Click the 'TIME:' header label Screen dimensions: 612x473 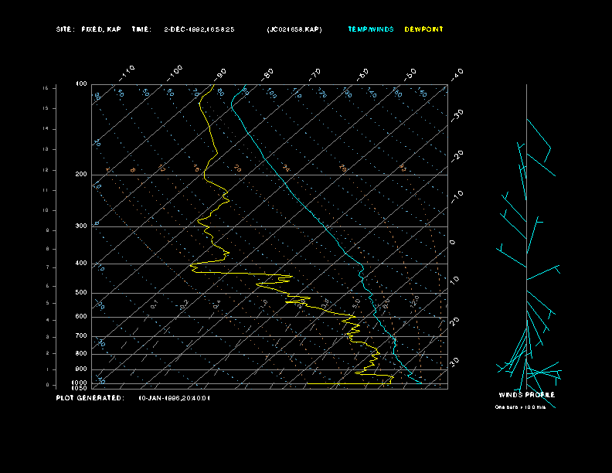point(141,29)
